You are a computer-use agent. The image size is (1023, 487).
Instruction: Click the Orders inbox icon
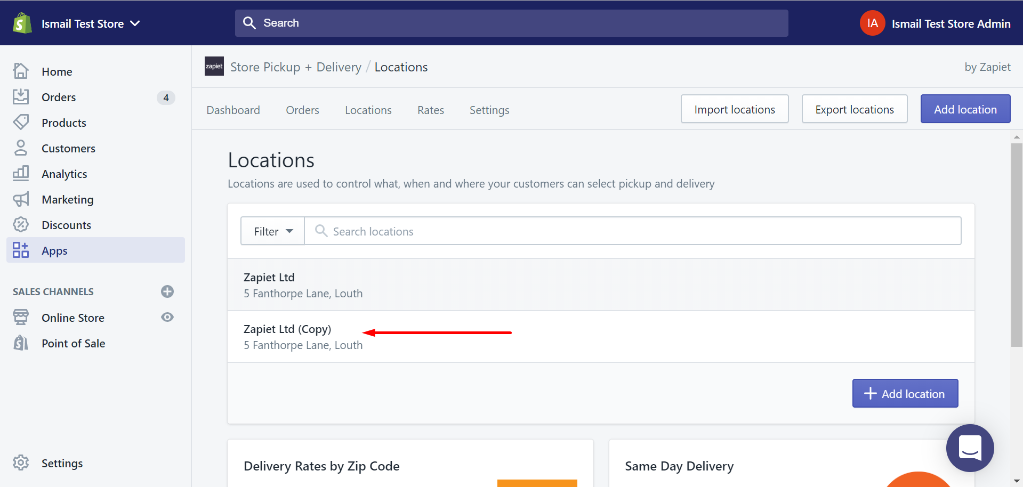coord(21,96)
